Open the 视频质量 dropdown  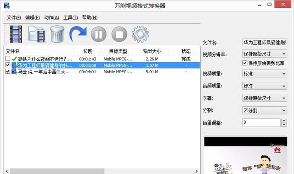pyautogui.click(x=265, y=74)
